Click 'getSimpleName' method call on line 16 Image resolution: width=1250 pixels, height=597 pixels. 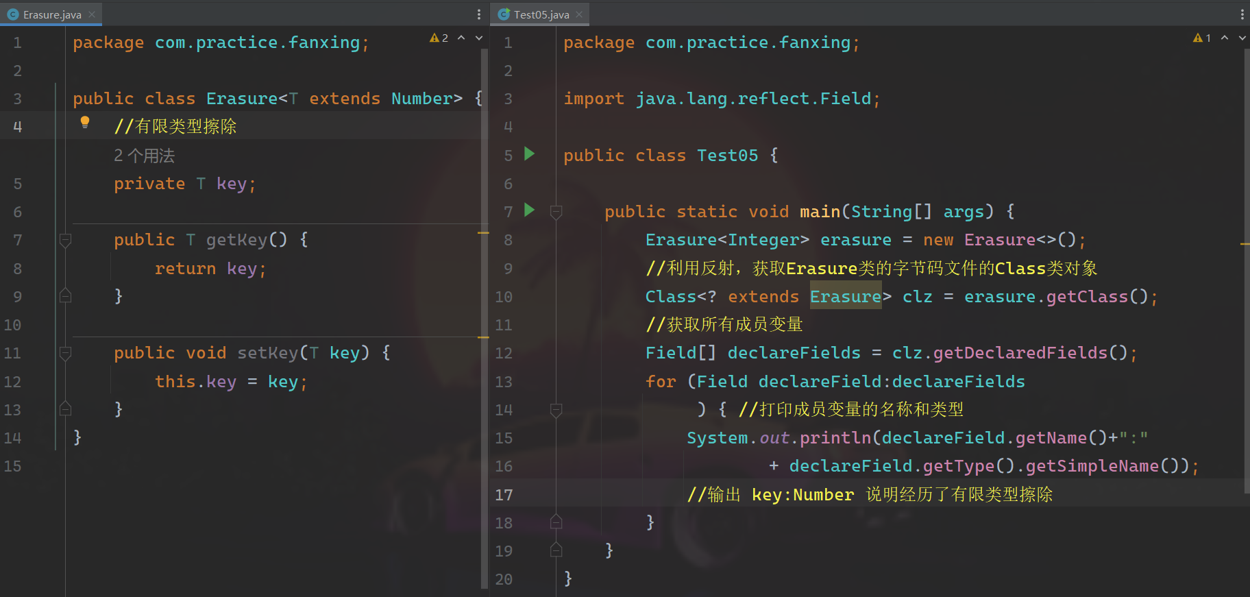tap(1092, 466)
